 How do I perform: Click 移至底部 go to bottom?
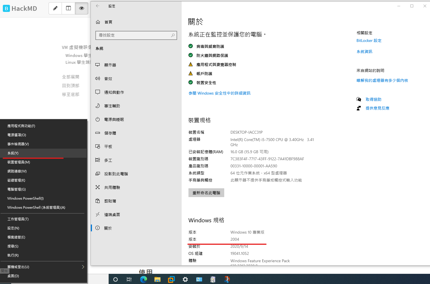[x=71, y=95]
